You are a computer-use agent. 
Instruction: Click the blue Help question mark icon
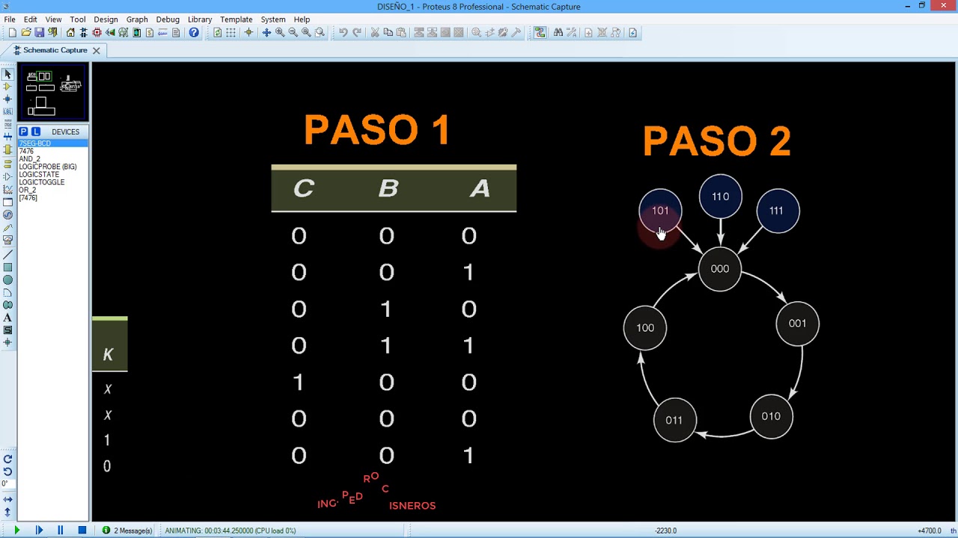coord(194,33)
